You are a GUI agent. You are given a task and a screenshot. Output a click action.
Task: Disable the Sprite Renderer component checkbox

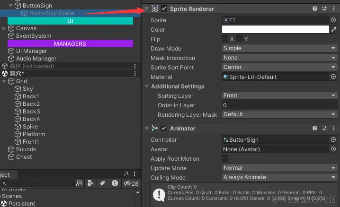(x=164, y=9)
